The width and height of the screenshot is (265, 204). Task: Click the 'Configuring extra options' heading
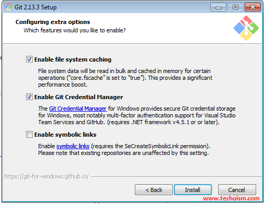pyautogui.click(x=53, y=22)
